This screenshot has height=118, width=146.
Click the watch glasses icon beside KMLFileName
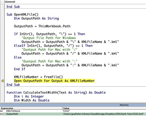(x=1, y=111)
